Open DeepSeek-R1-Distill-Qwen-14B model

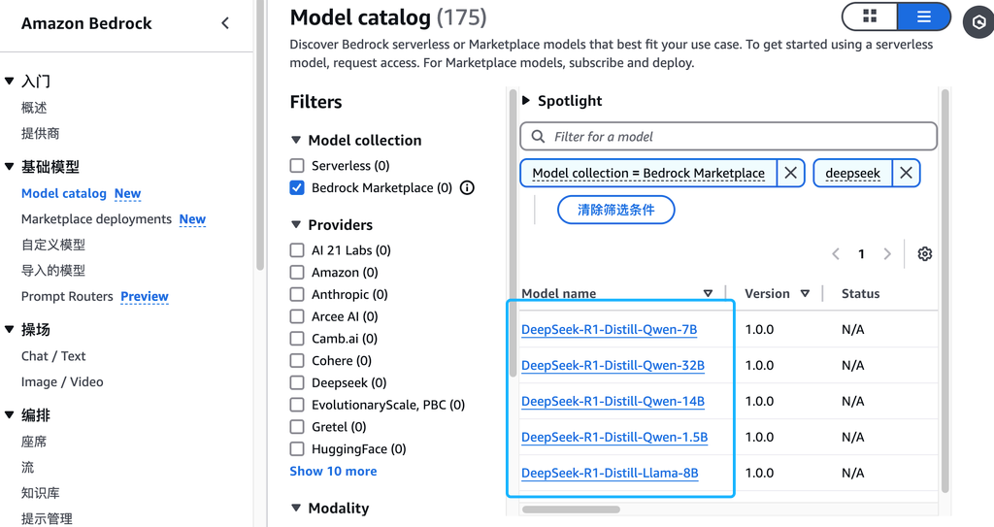pos(613,401)
